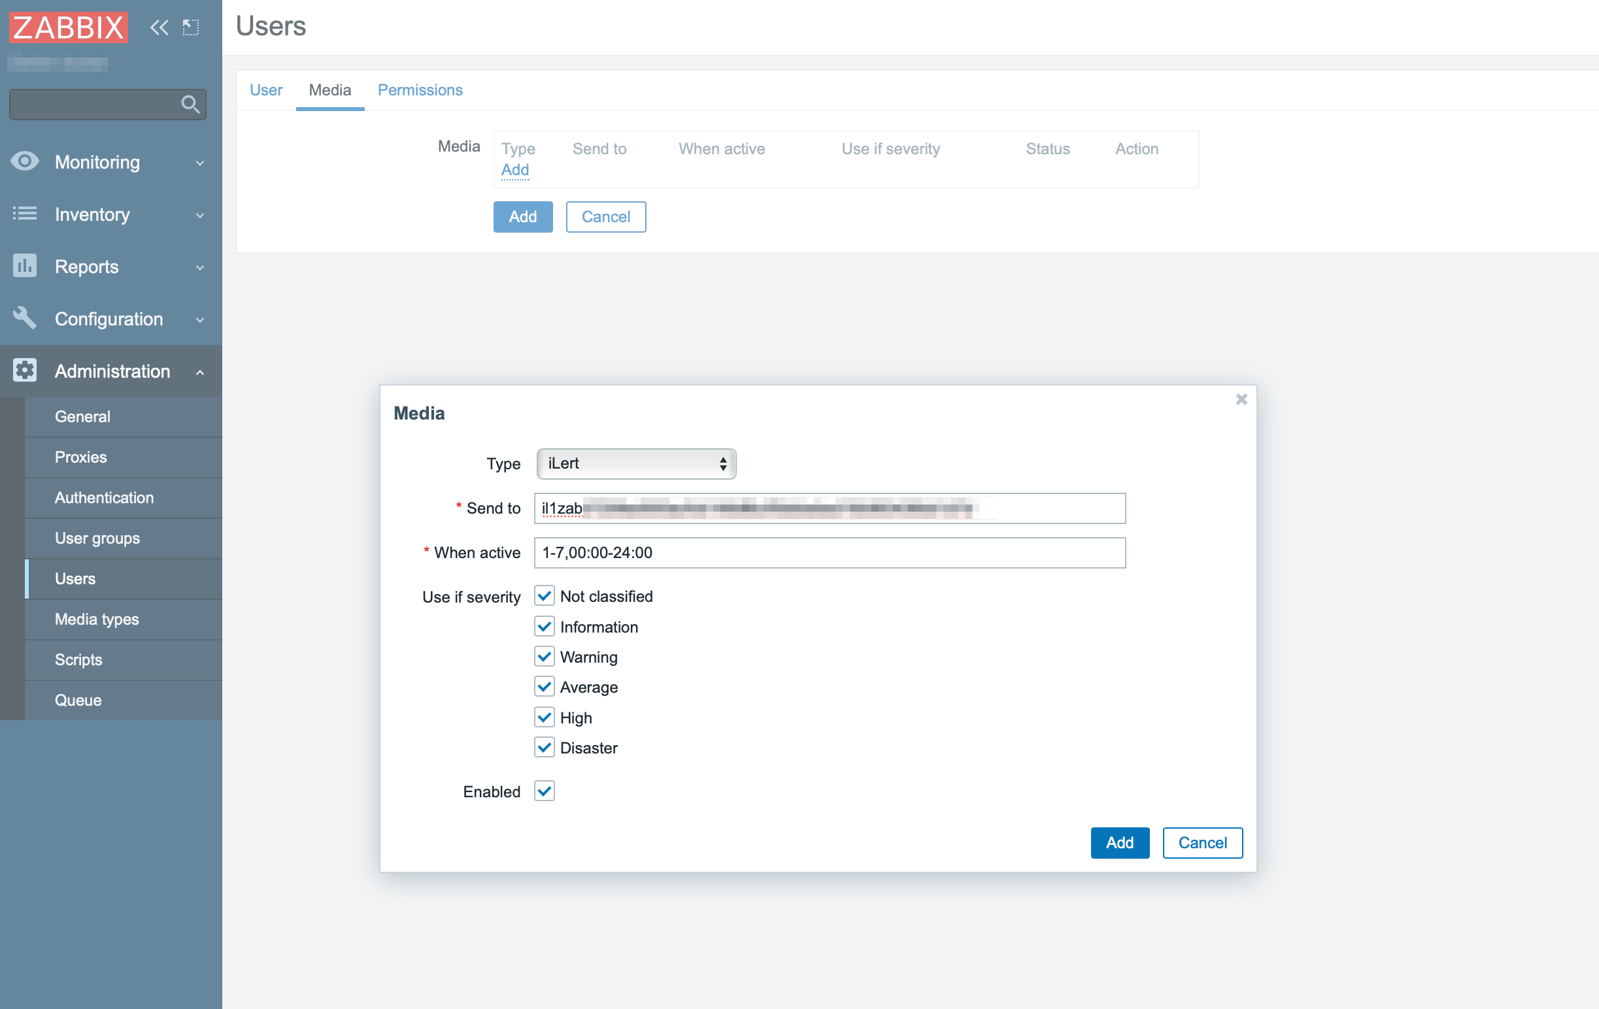Toggle the Disaster severity checkbox
This screenshot has width=1599, height=1009.
click(x=545, y=748)
